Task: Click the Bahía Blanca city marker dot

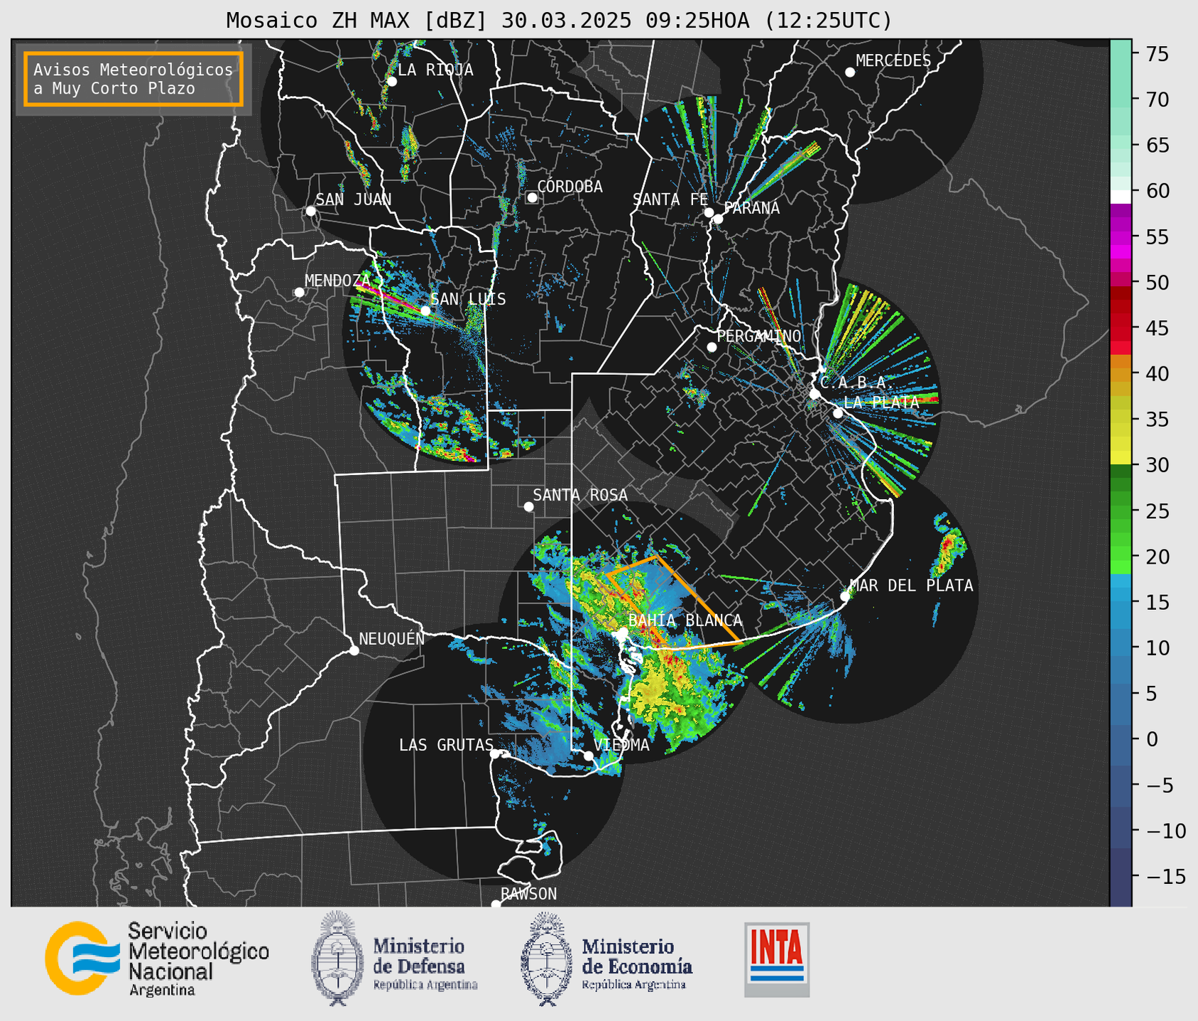Action: pos(623,632)
